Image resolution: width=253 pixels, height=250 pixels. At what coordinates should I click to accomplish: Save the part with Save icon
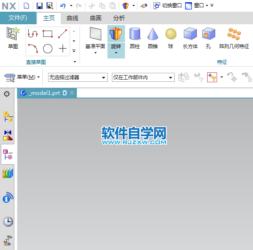click(x=40, y=6)
